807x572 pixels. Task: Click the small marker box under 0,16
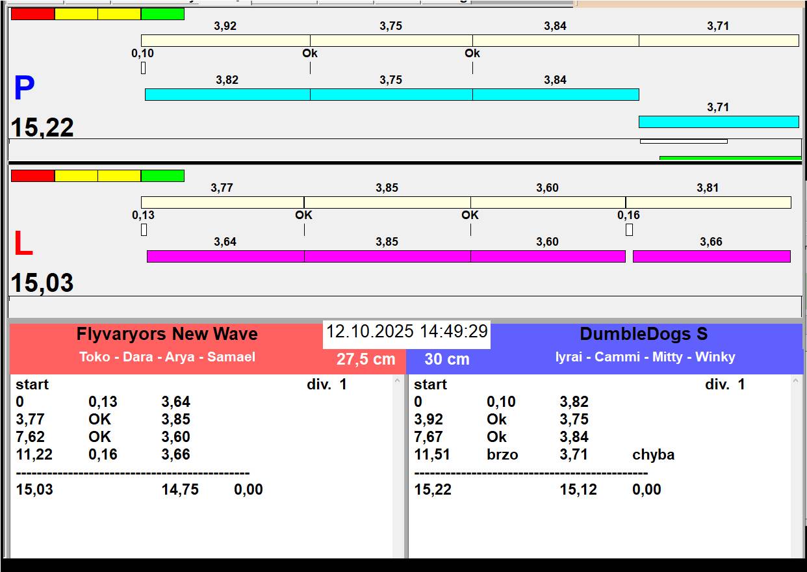(x=629, y=229)
